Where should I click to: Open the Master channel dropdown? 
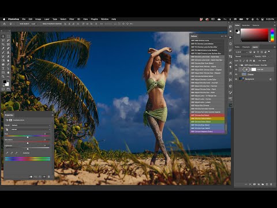click(31, 129)
